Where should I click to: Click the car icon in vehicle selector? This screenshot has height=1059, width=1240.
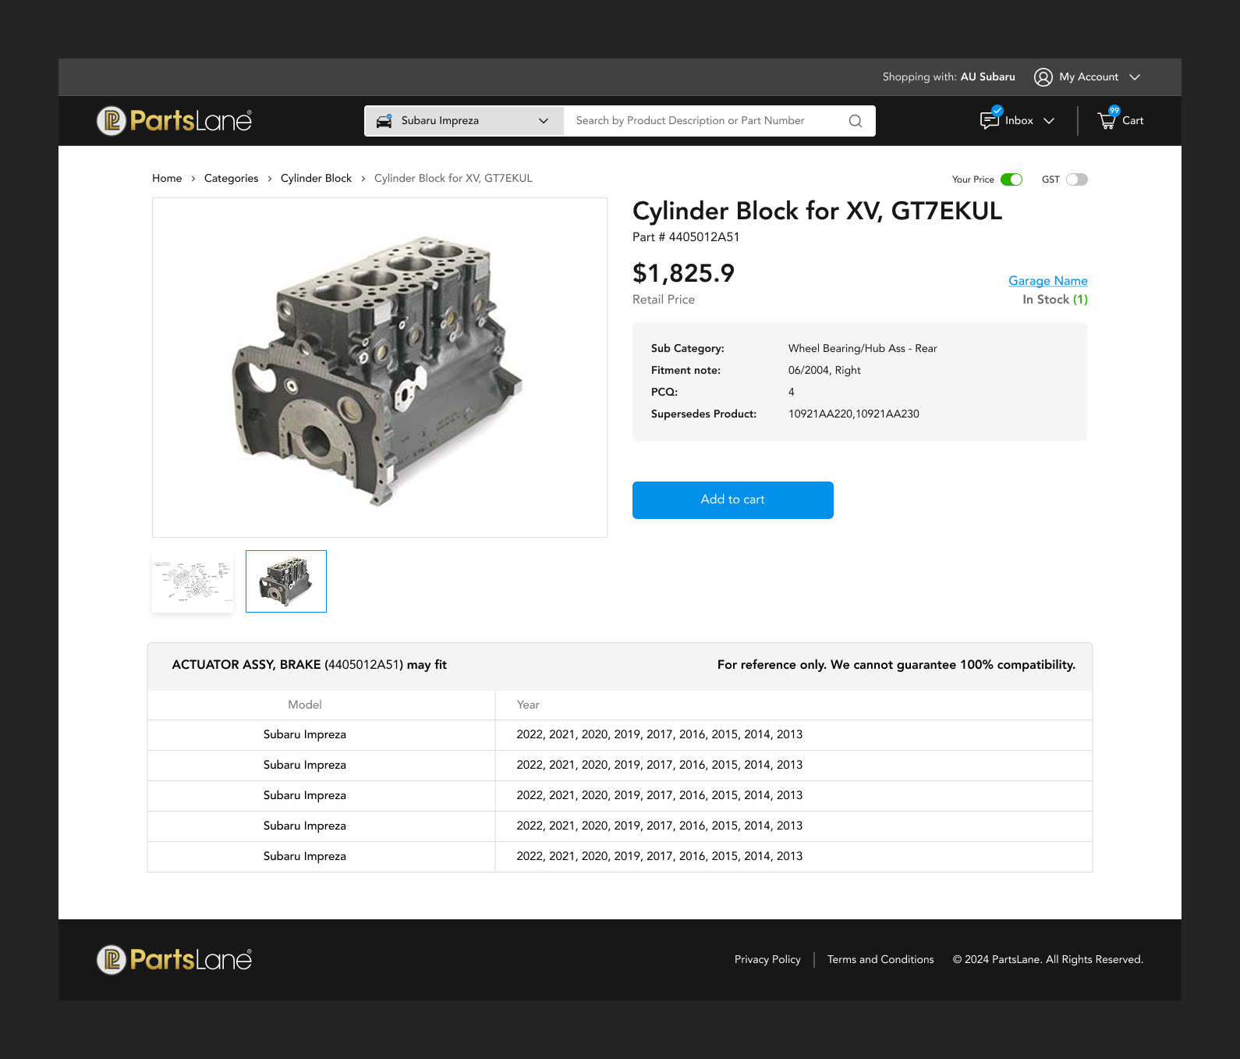coord(384,121)
